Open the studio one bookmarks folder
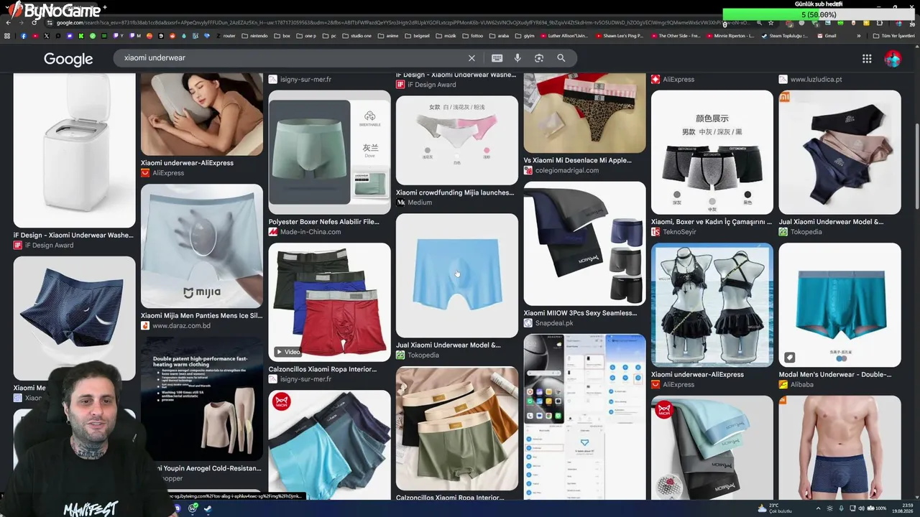 pyautogui.click(x=356, y=36)
